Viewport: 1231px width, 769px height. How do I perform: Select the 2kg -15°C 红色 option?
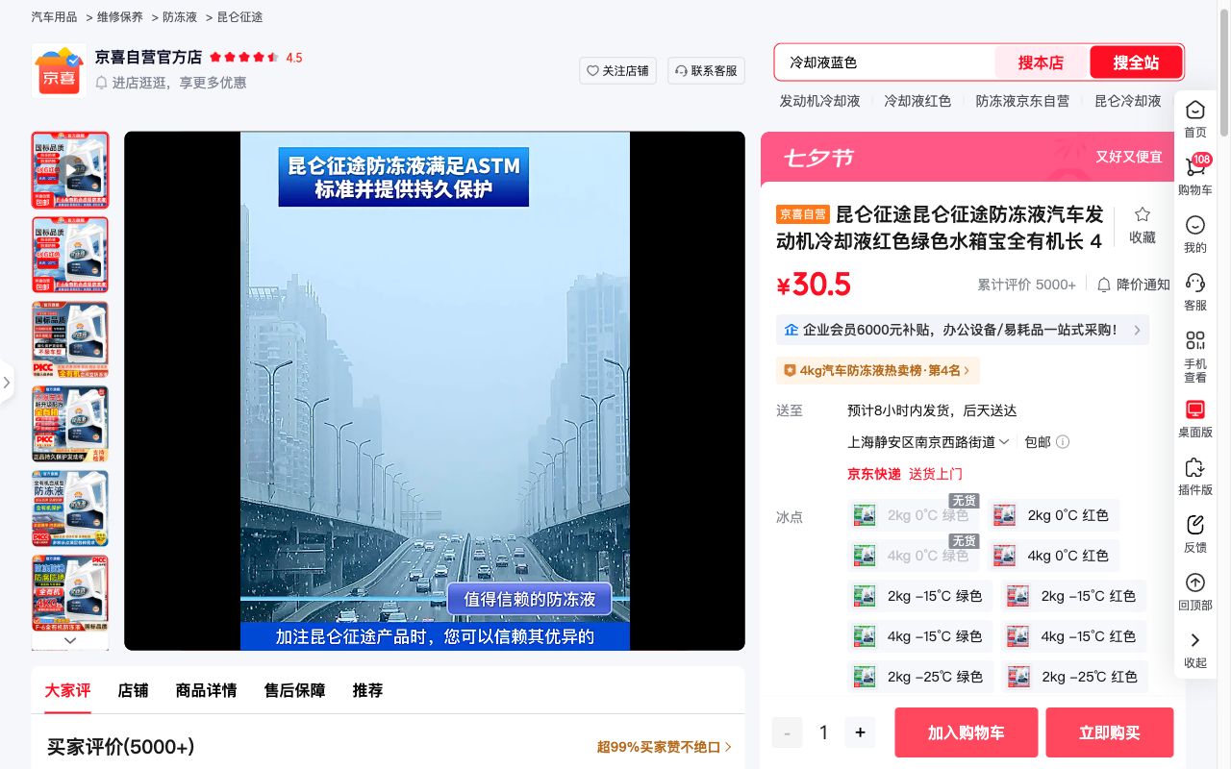tap(1073, 596)
